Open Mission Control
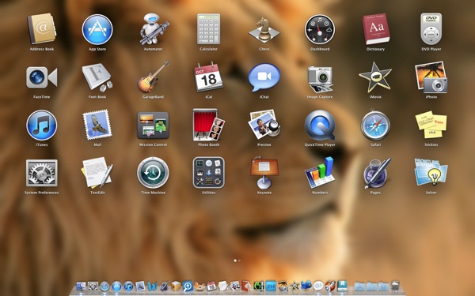The width and height of the screenshot is (475, 296). tap(154, 126)
